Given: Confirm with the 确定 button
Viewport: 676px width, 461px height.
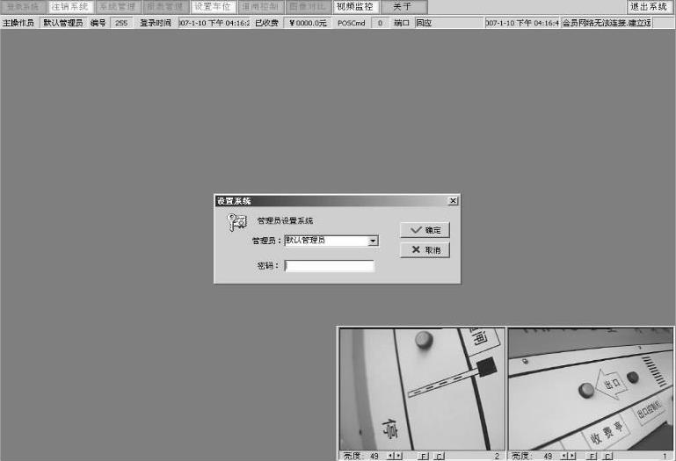Looking at the screenshot, I should coord(425,230).
